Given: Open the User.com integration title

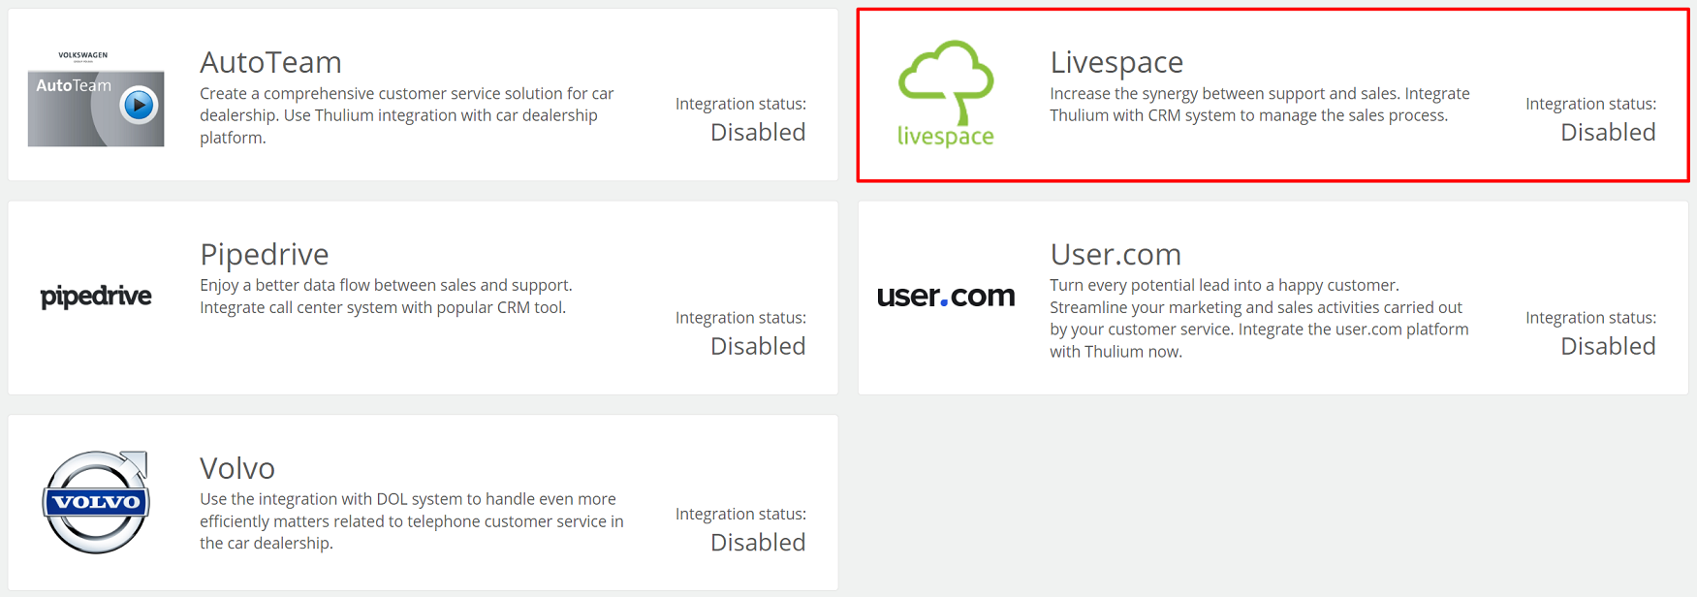Looking at the screenshot, I should coord(1116,254).
